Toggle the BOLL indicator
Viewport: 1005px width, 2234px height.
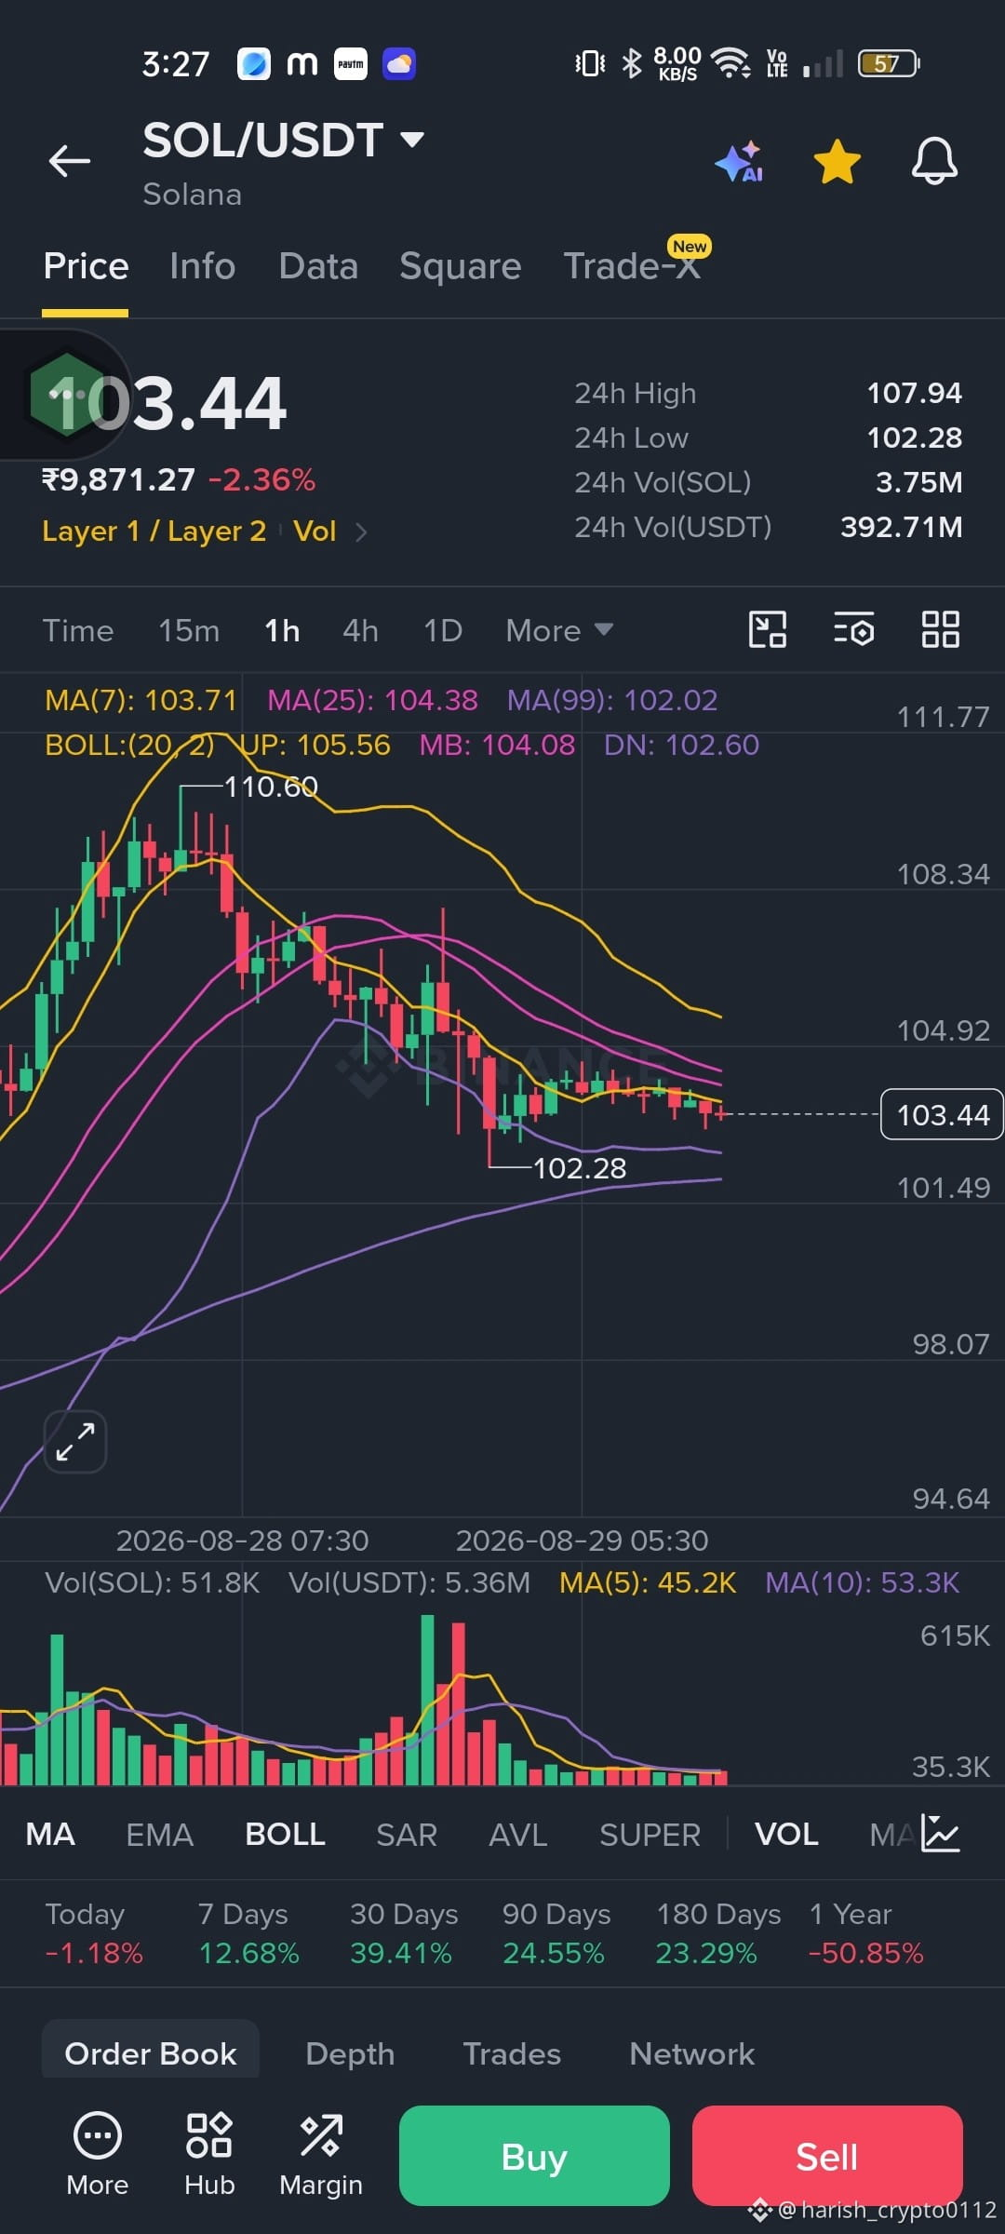pos(285,1835)
